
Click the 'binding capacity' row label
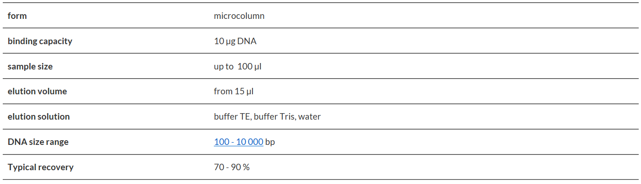pyautogui.click(x=40, y=41)
